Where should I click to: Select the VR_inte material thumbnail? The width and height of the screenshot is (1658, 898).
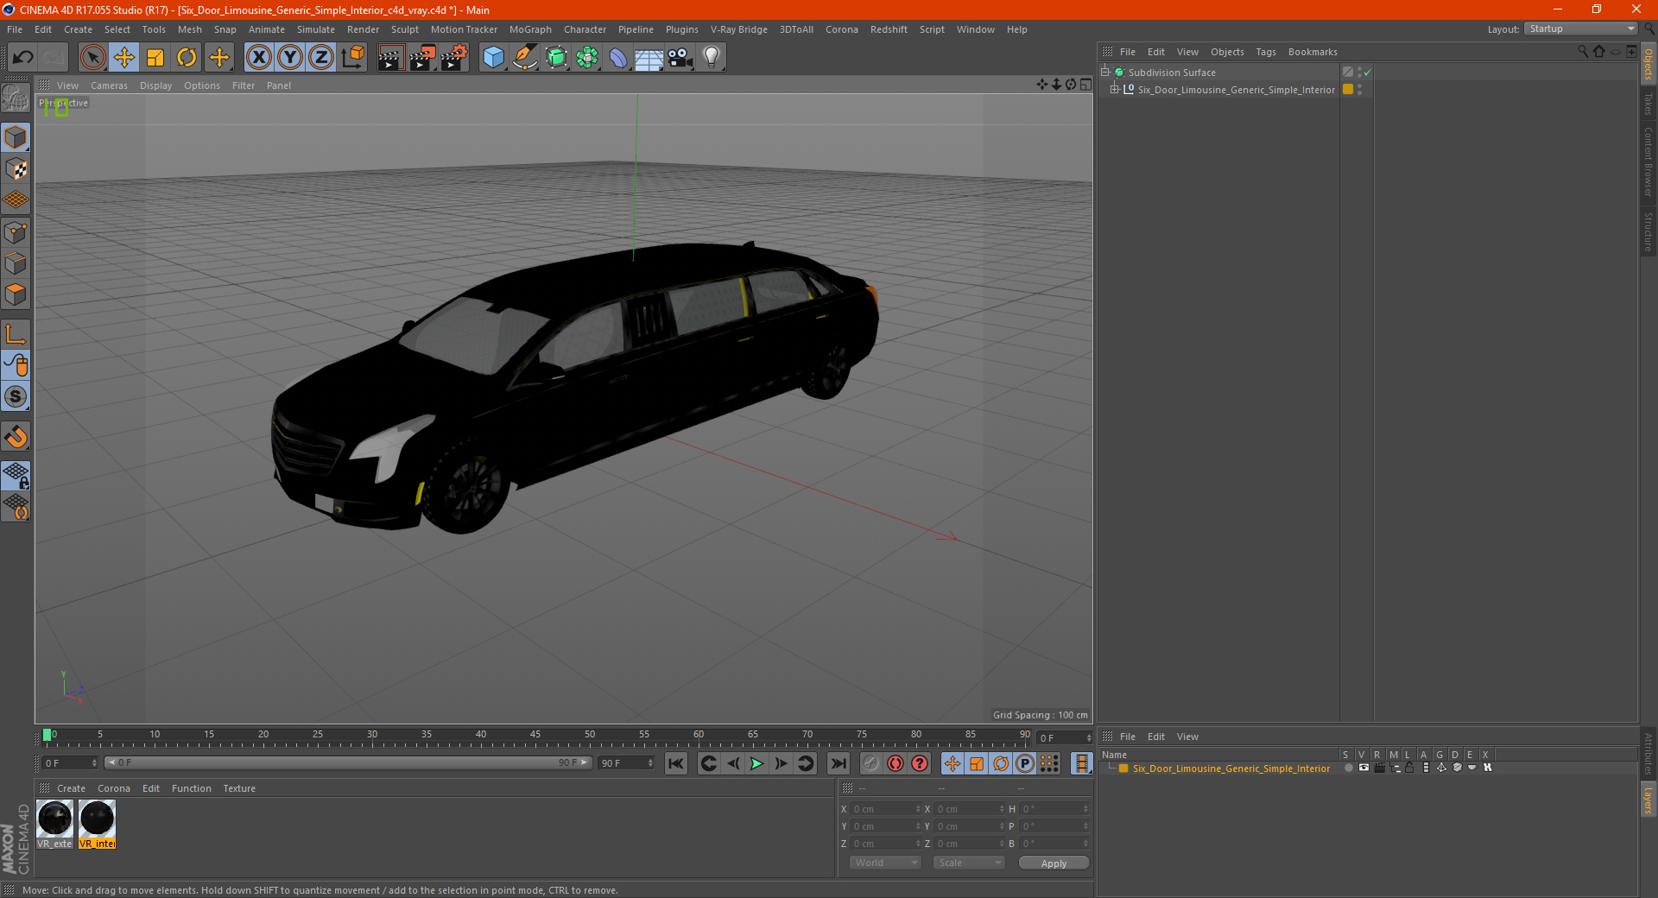pos(97,825)
